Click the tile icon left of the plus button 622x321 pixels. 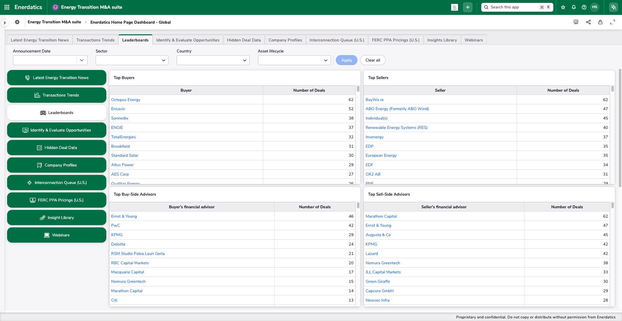pos(455,7)
